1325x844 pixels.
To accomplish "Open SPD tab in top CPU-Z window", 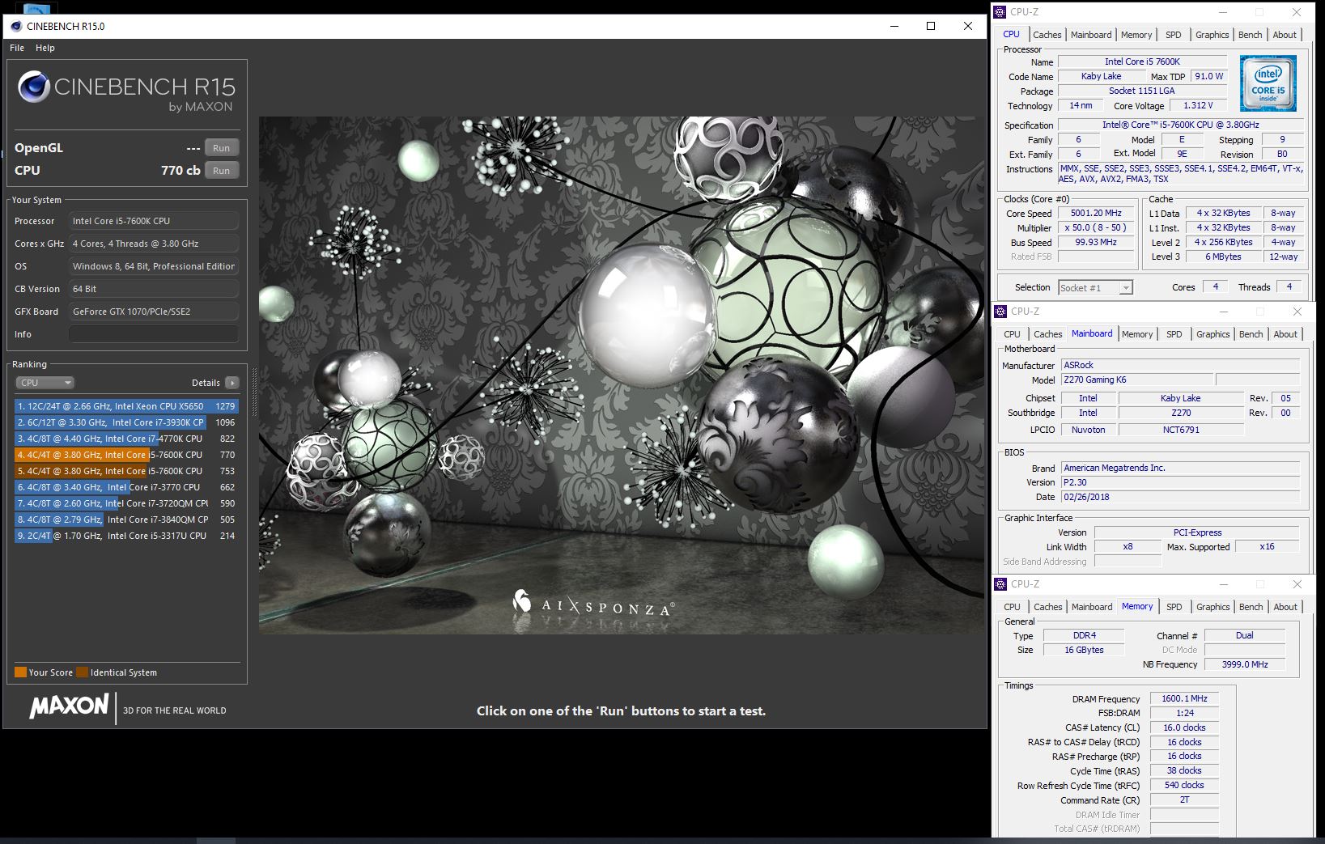I will (x=1173, y=35).
